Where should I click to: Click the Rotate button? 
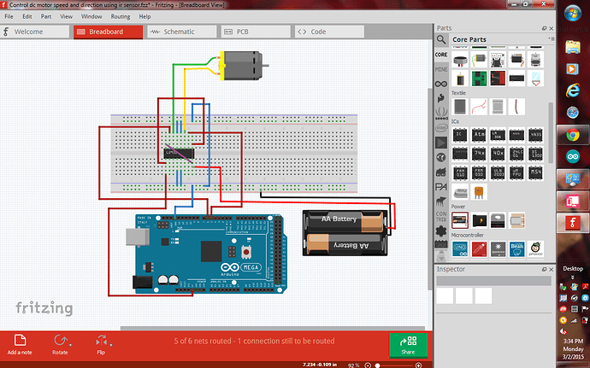pos(60,344)
